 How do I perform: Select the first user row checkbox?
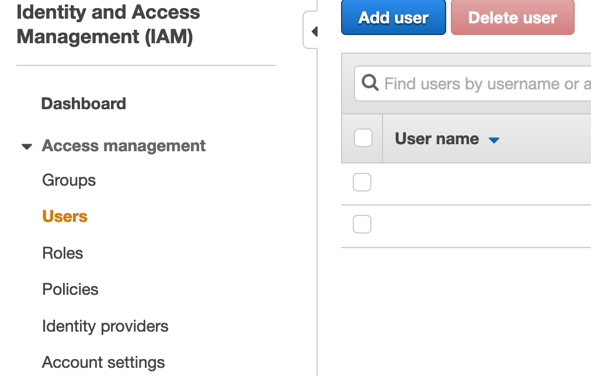click(362, 182)
